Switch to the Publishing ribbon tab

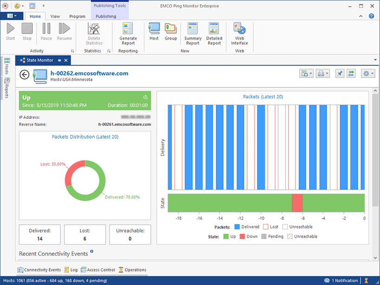tap(106, 16)
